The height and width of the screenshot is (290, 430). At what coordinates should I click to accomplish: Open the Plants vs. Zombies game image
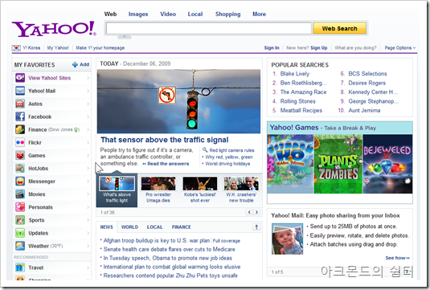(x=338, y=164)
